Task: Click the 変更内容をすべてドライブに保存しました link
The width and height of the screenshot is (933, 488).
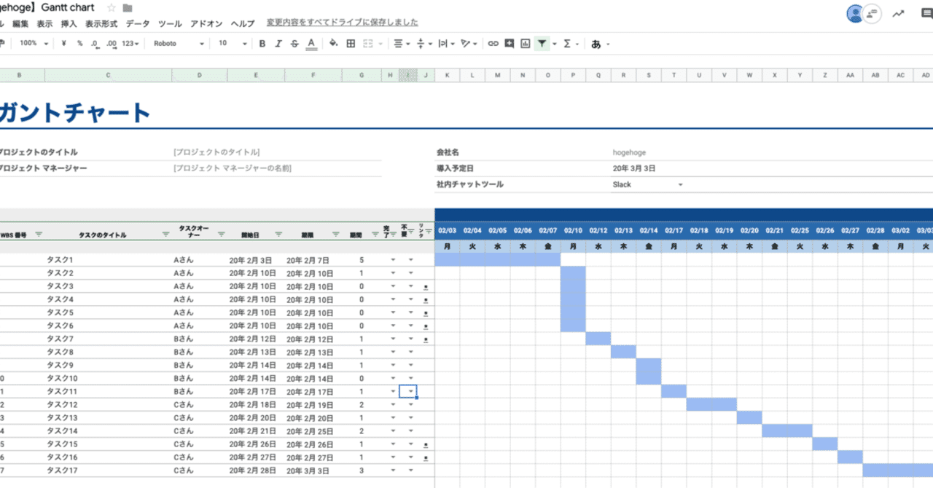Action: pyautogui.click(x=343, y=23)
